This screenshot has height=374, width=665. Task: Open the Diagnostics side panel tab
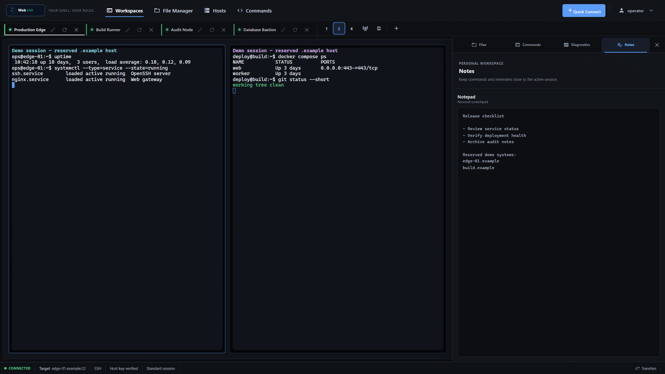(577, 45)
